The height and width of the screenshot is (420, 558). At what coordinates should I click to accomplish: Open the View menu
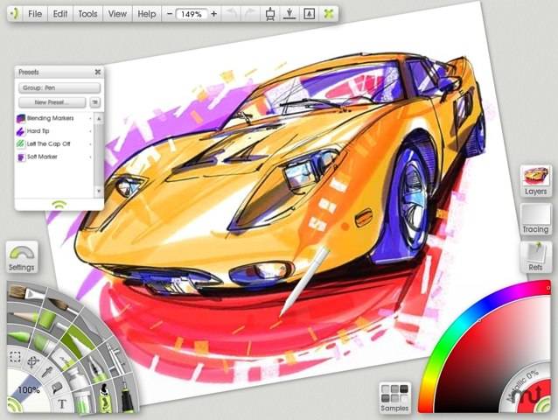coord(117,14)
